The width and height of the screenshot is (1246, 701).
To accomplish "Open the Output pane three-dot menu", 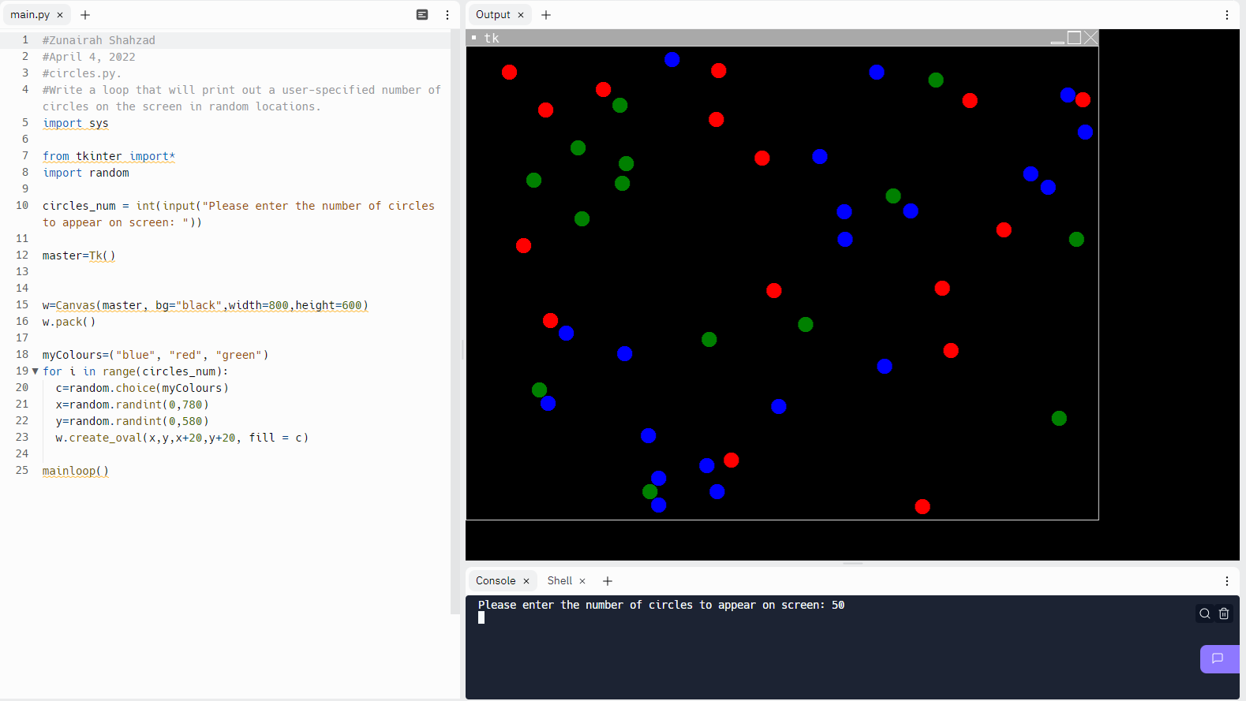I will coord(1227,15).
